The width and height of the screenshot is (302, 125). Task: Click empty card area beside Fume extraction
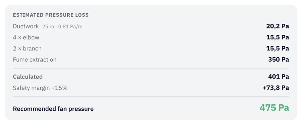pos(162,59)
